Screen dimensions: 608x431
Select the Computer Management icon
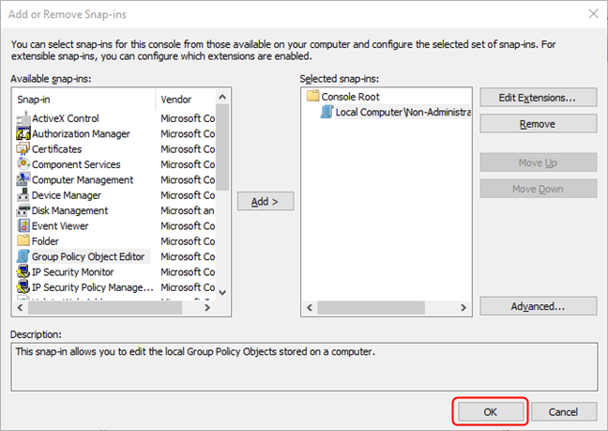(24, 179)
